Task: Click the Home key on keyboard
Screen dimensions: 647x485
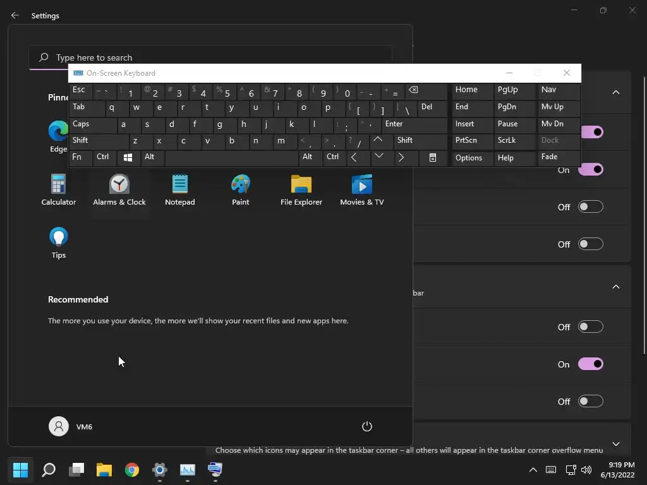Action: 471,91
